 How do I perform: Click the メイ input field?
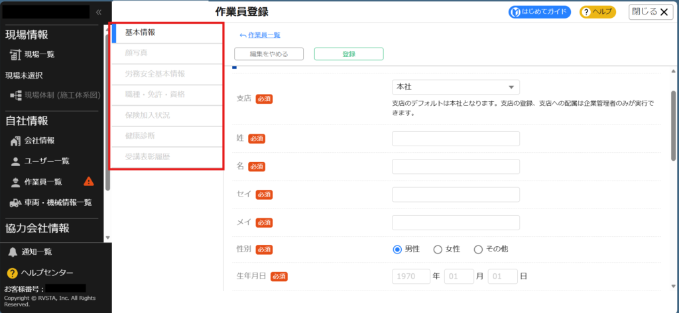point(456,222)
